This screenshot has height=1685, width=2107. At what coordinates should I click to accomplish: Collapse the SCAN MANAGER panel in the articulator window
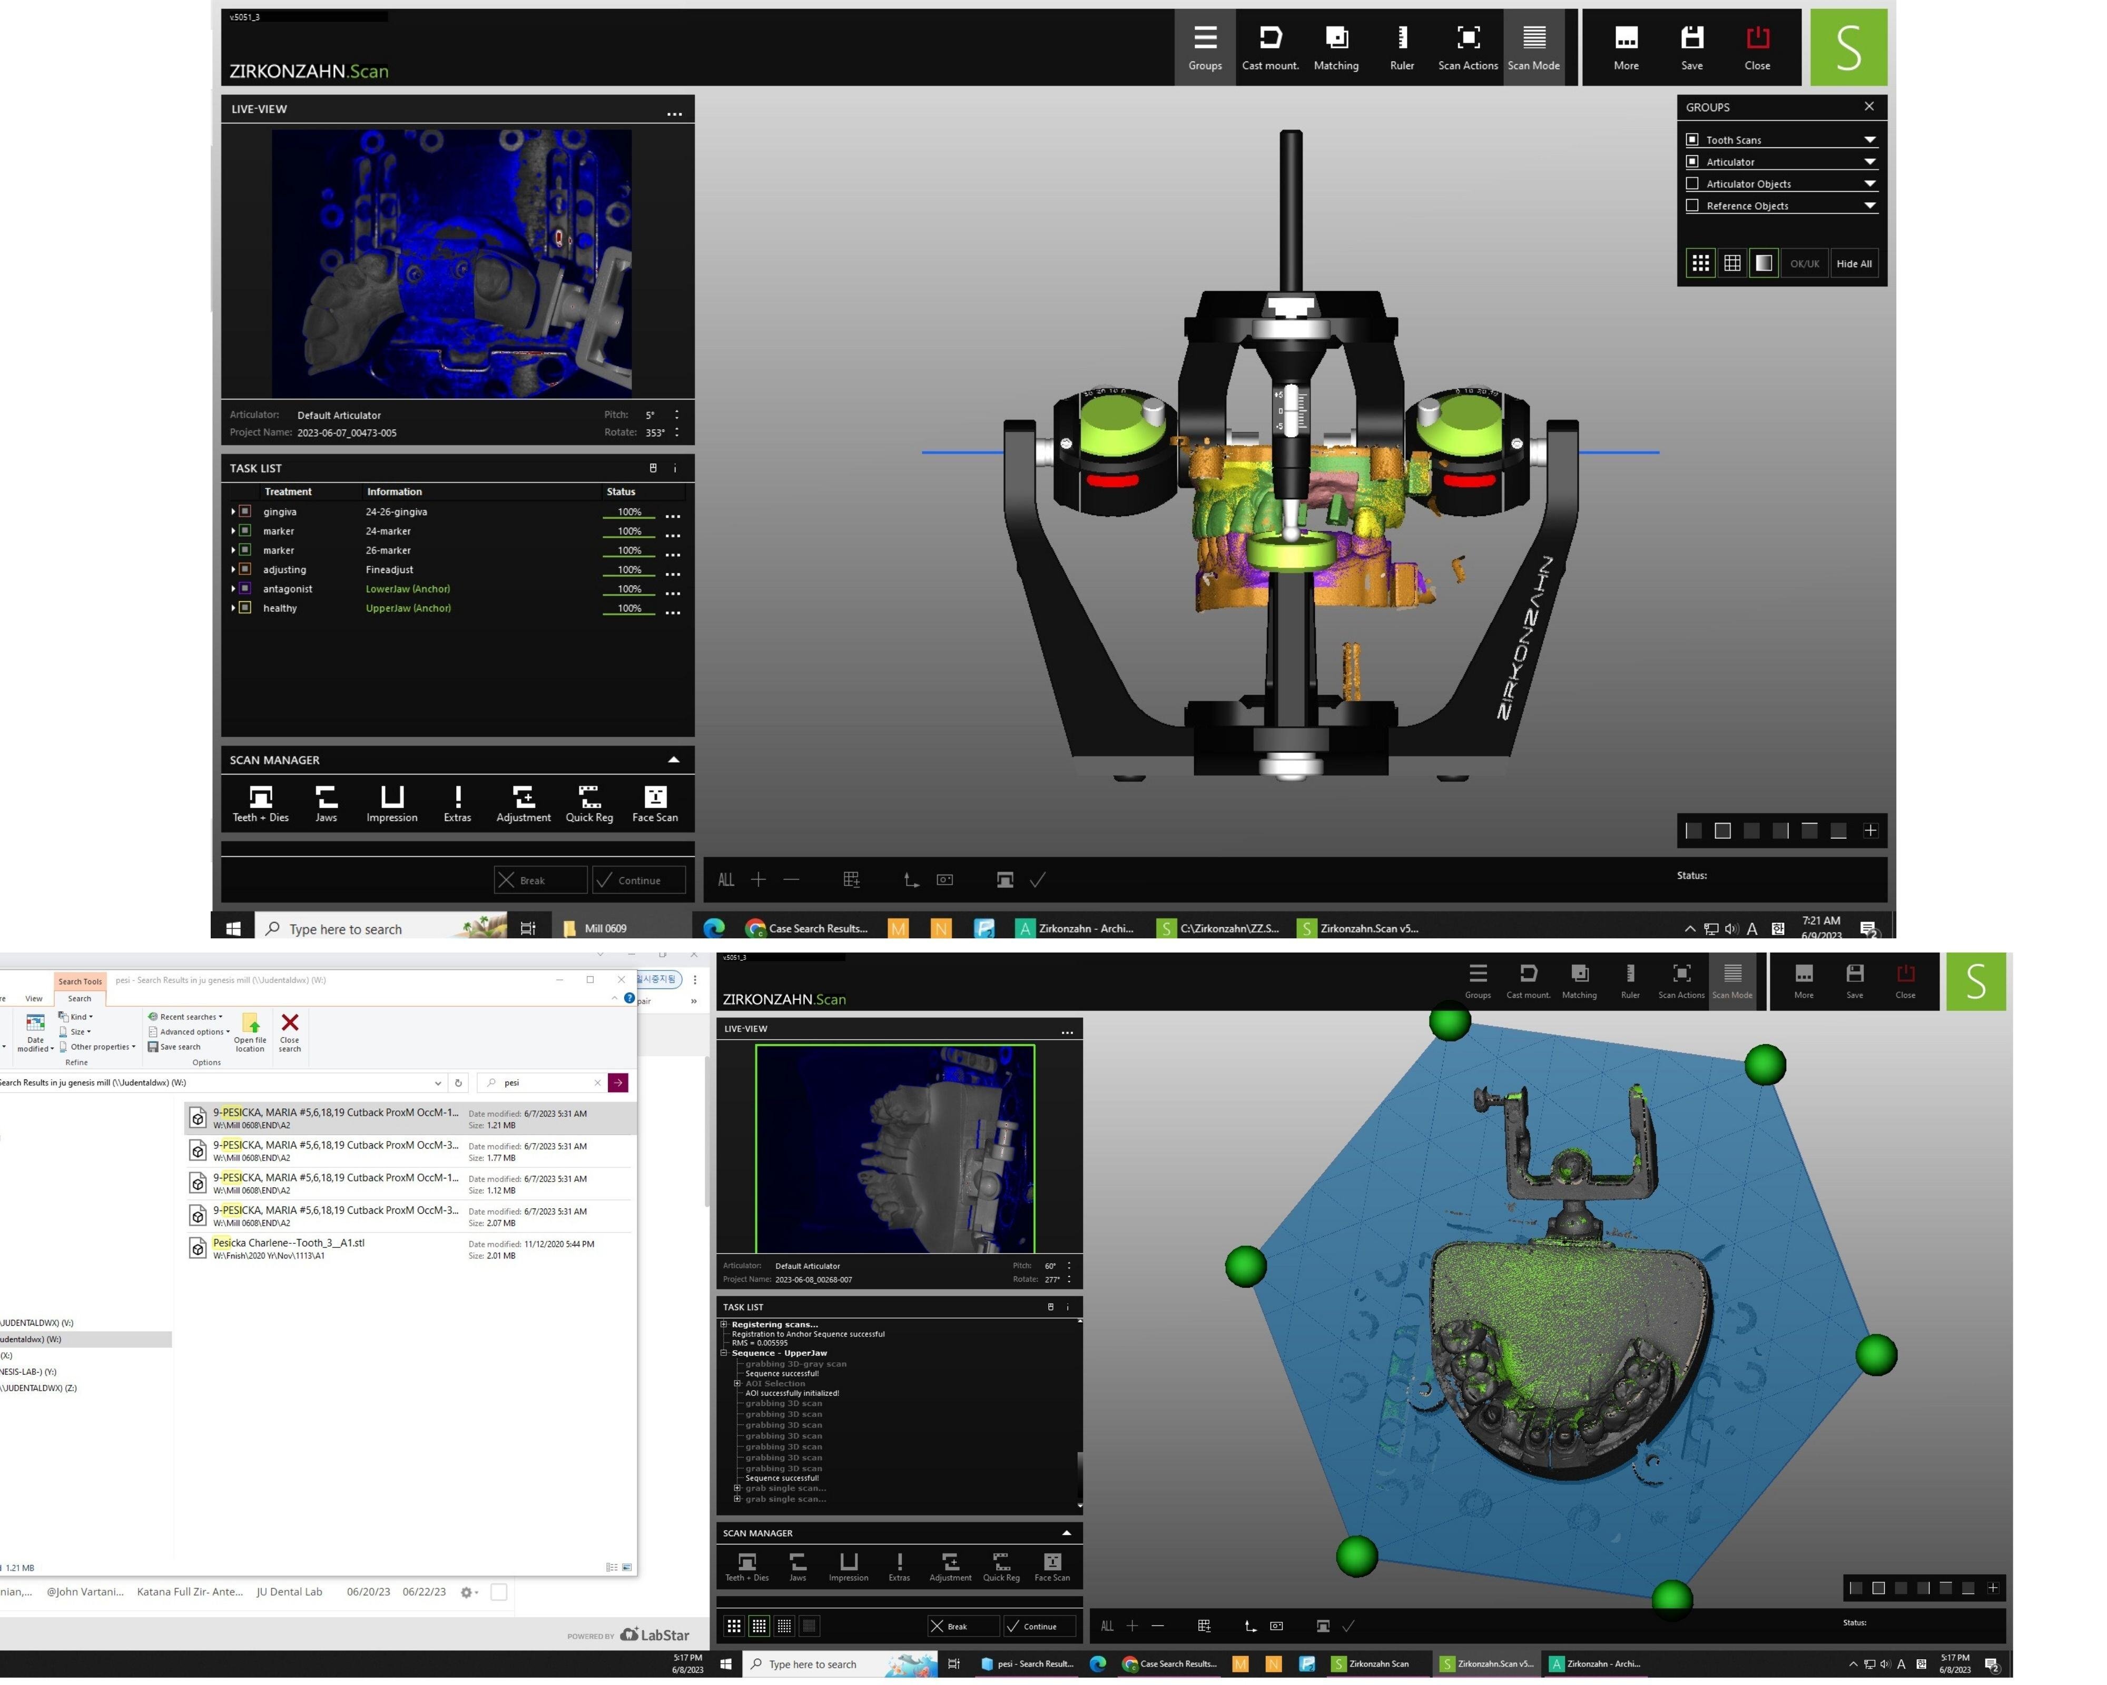[x=673, y=760]
